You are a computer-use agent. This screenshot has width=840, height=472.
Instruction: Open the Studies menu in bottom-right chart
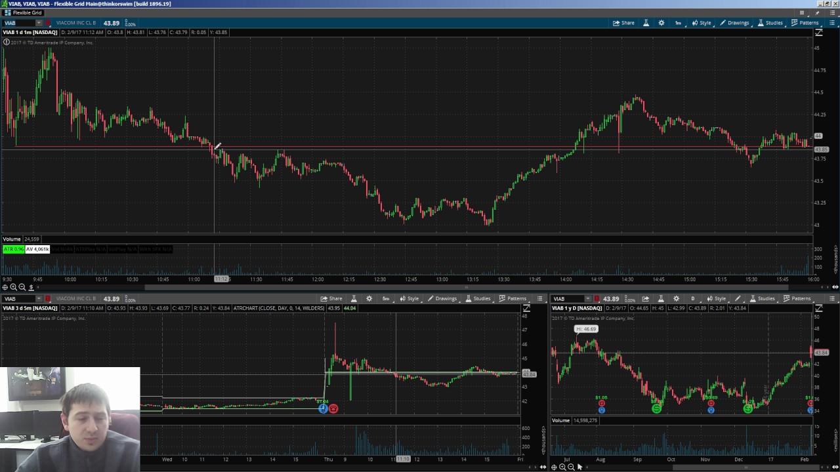pos(763,298)
